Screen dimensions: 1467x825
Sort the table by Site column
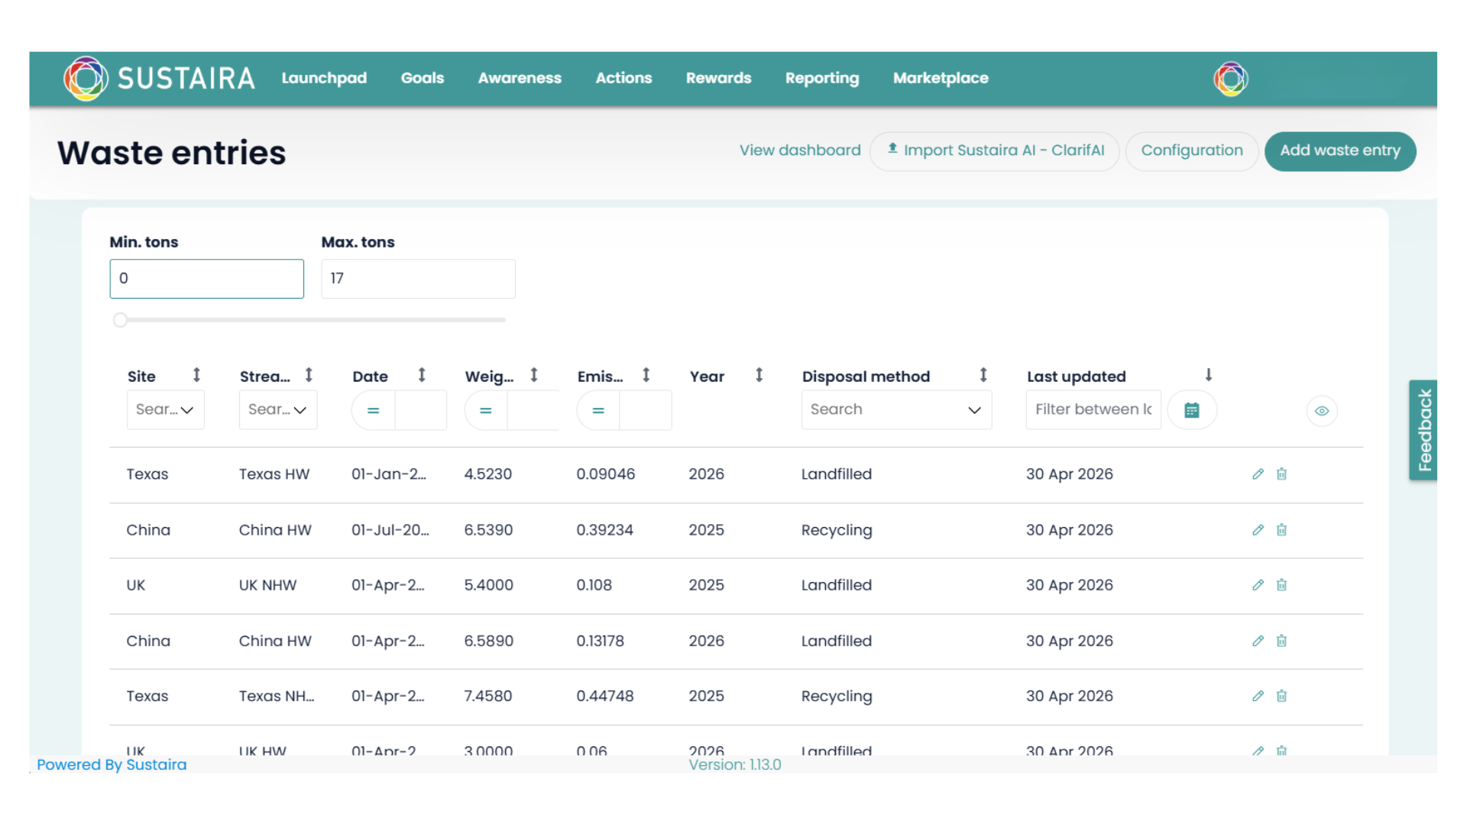click(197, 375)
